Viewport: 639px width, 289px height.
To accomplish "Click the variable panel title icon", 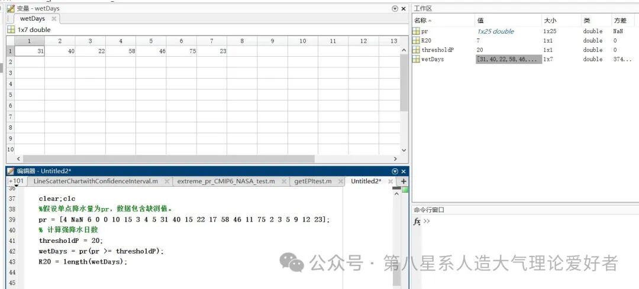I will pyautogui.click(x=11, y=8).
